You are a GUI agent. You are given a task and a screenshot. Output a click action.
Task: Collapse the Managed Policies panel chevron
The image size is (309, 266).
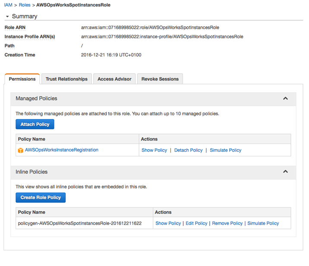point(285,98)
